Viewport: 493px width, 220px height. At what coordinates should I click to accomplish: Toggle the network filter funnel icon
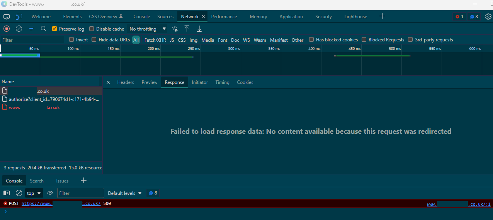[31, 29]
